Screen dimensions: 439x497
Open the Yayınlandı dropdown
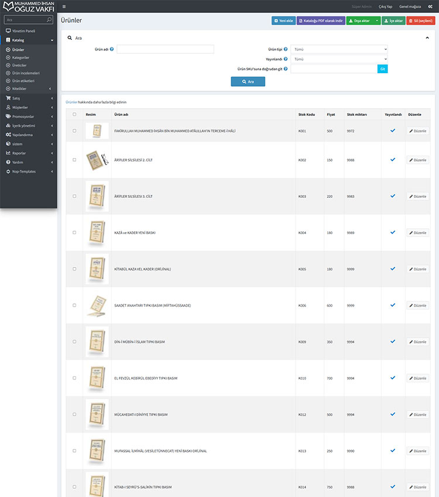pyautogui.click(x=339, y=59)
